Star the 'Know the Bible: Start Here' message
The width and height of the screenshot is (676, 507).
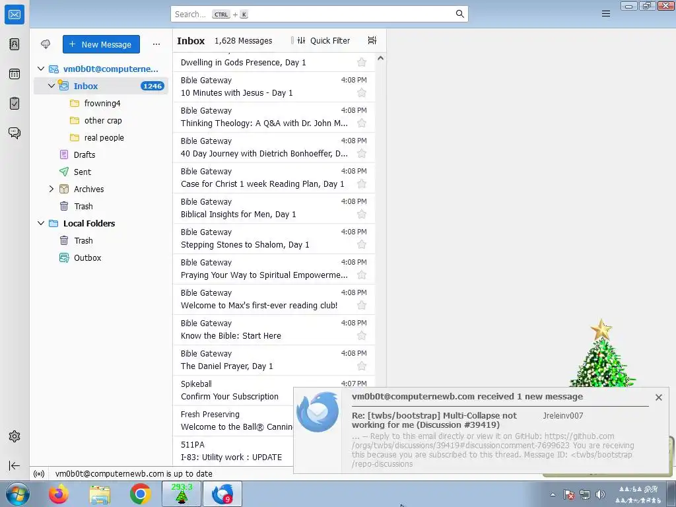pyautogui.click(x=362, y=336)
